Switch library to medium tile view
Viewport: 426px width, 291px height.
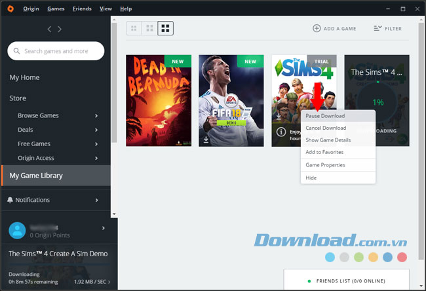click(150, 29)
